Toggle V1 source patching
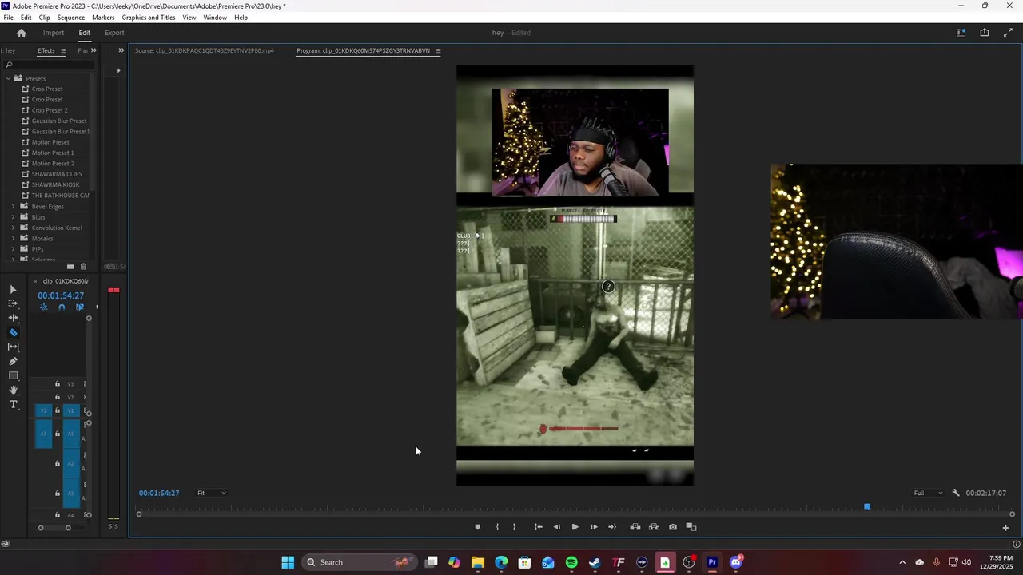This screenshot has width=1023, height=575. click(43, 410)
